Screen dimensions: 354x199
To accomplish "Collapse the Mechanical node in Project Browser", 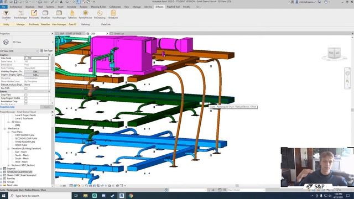I will point(5,129).
